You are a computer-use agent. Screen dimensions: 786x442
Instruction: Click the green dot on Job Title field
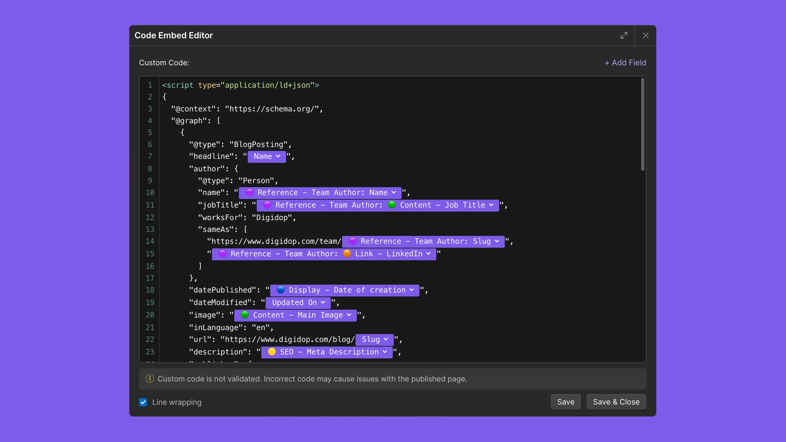pyautogui.click(x=392, y=205)
